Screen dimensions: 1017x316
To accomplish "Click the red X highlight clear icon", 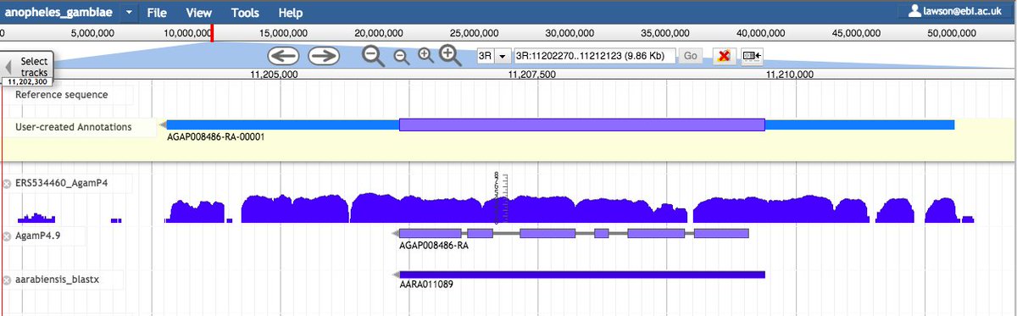I will pos(724,56).
